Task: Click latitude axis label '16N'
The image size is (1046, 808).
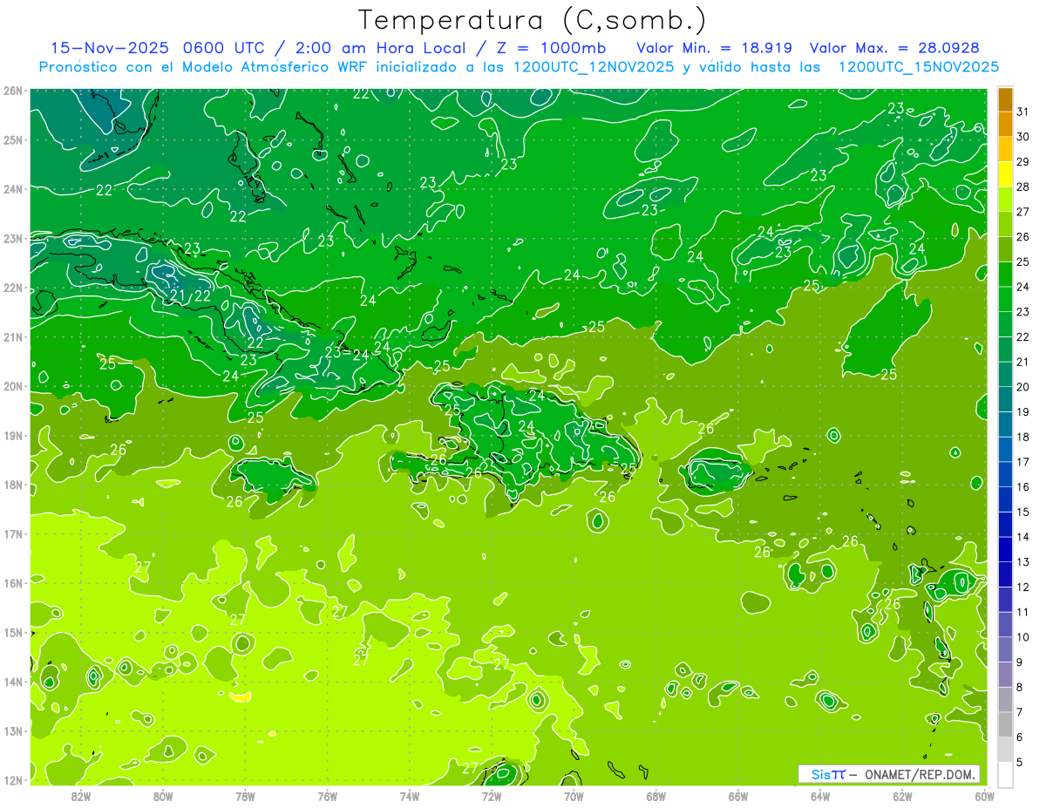Action: tap(13, 583)
